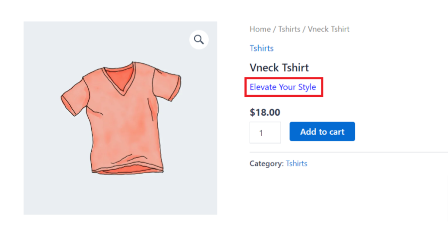
Task: Go to Home via breadcrumb
Action: [260, 29]
